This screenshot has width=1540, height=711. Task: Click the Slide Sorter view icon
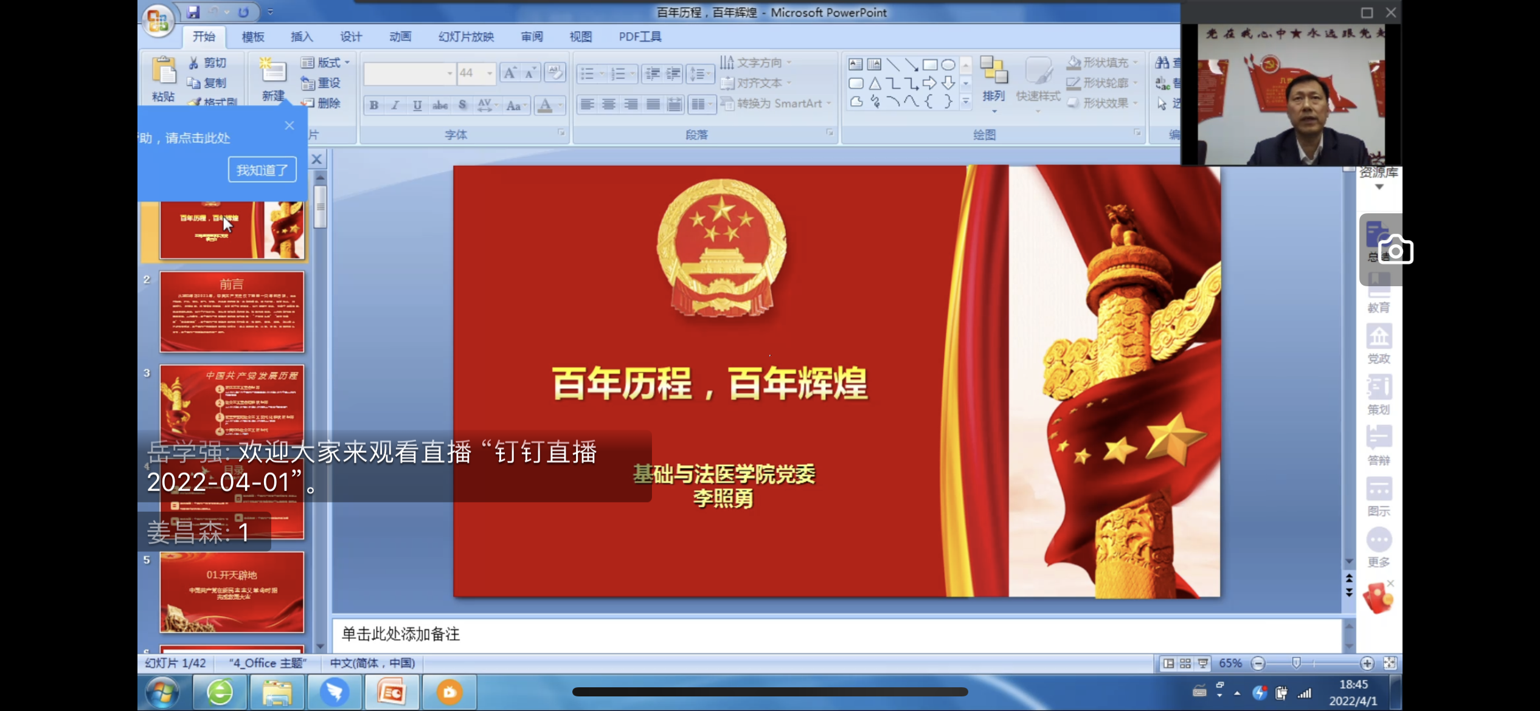point(1185,663)
